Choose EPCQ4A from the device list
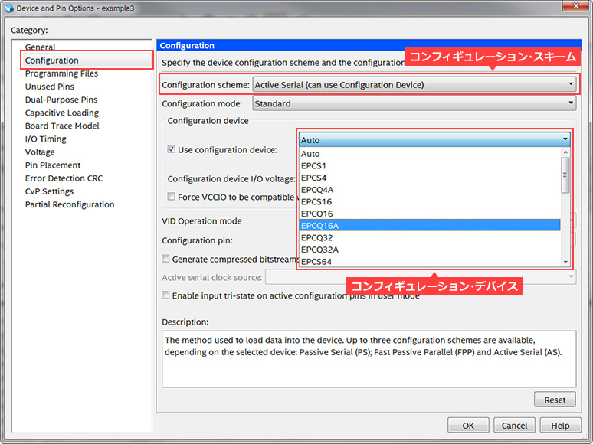 pos(430,190)
